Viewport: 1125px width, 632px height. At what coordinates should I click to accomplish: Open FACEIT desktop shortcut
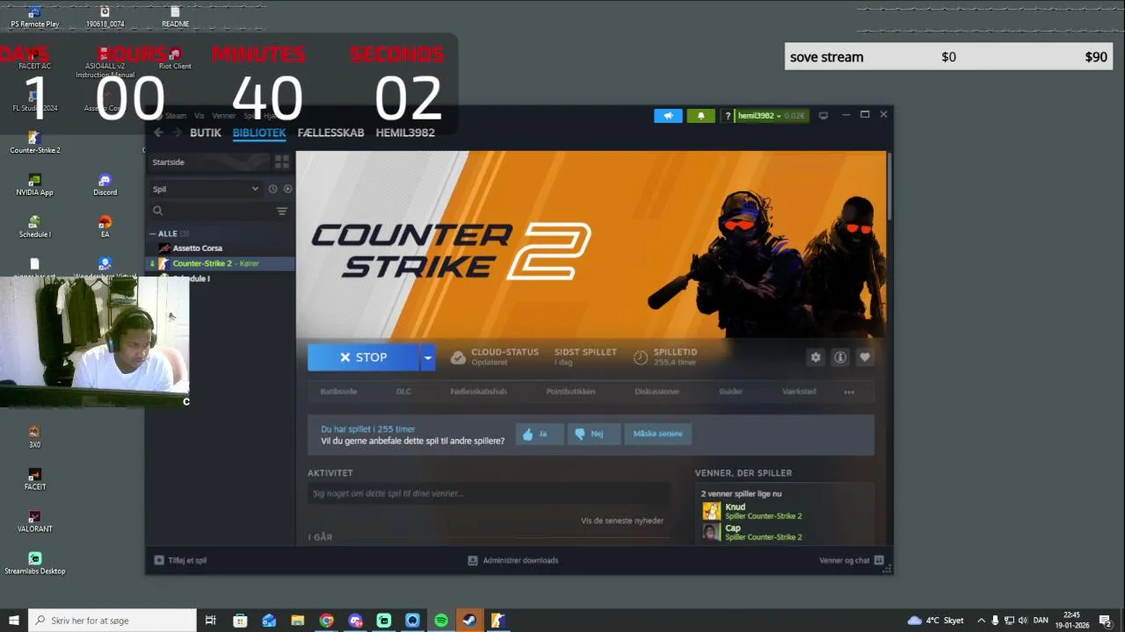34,479
